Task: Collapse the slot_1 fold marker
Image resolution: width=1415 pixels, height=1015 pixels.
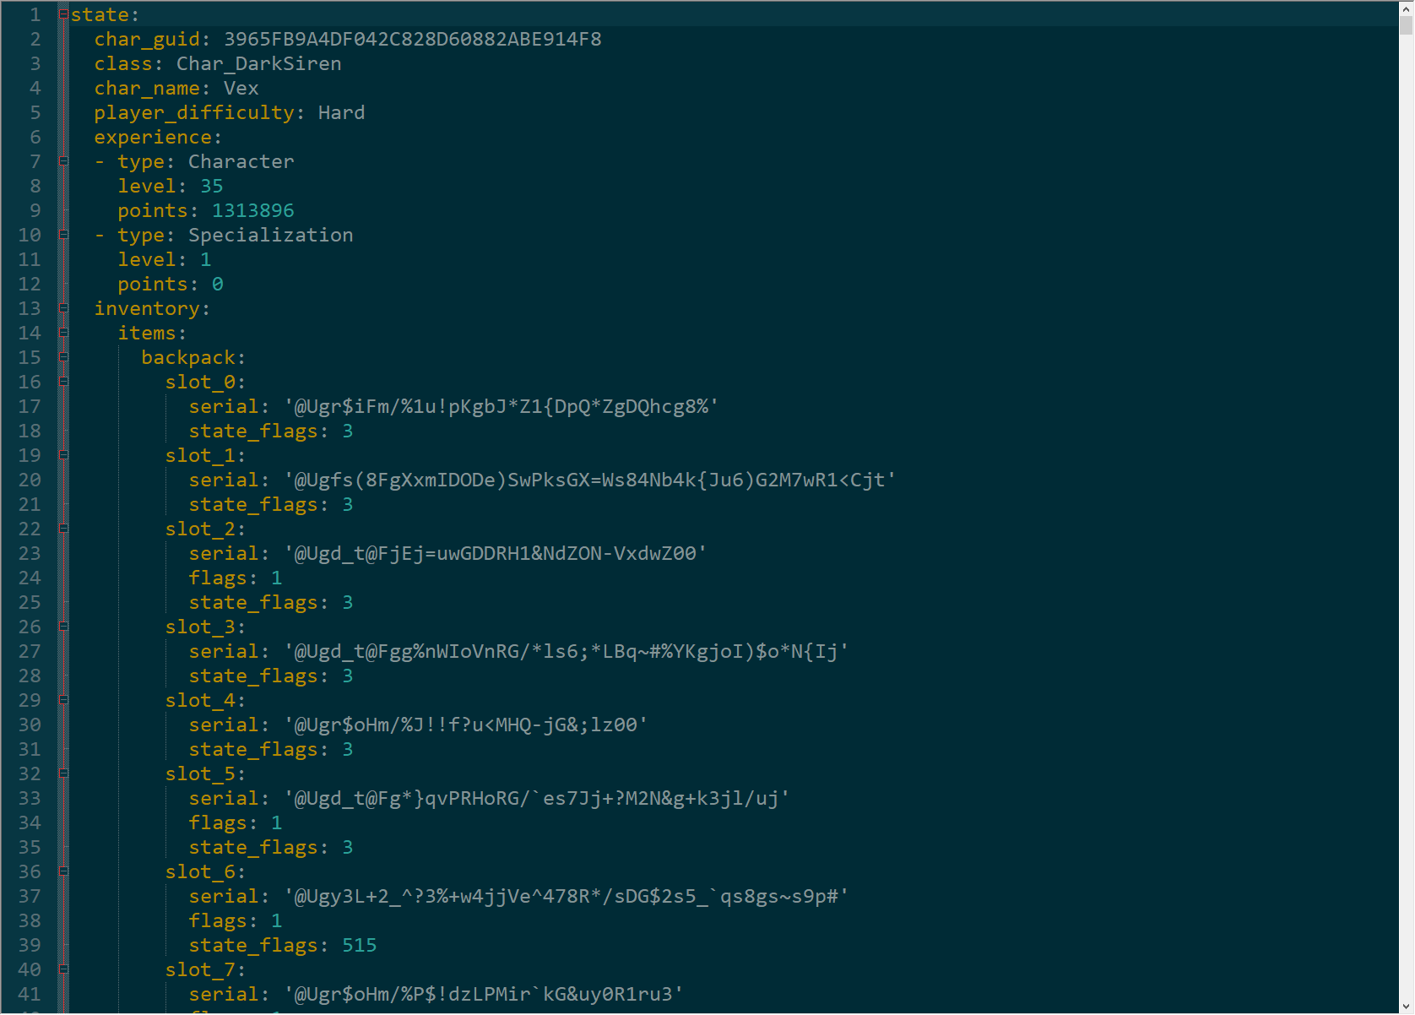Action: click(x=63, y=455)
